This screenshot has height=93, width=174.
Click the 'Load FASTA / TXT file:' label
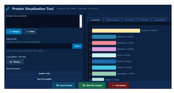coord(16,57)
